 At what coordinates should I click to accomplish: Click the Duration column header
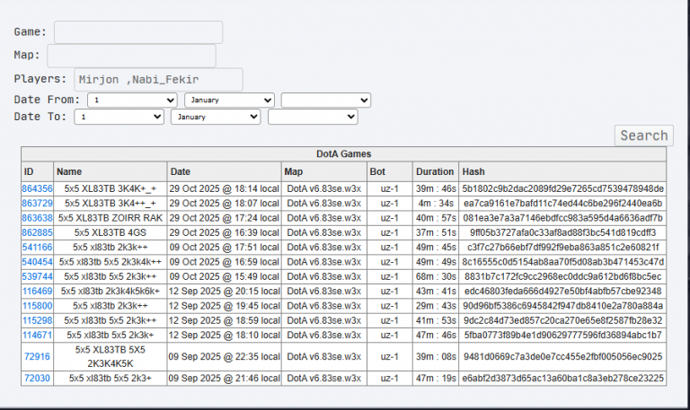436,172
